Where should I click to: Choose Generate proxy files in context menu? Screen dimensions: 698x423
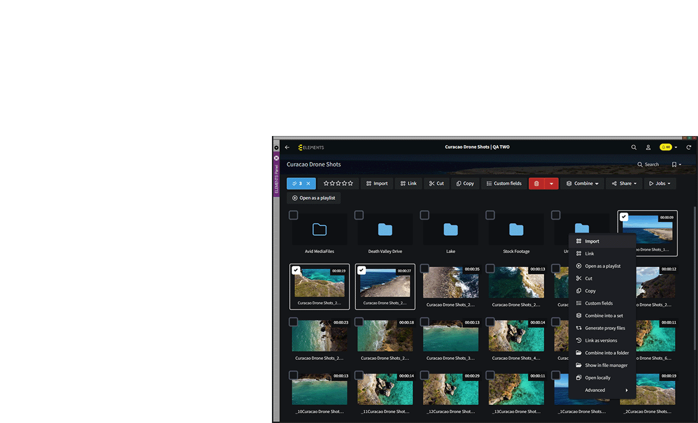pos(604,328)
